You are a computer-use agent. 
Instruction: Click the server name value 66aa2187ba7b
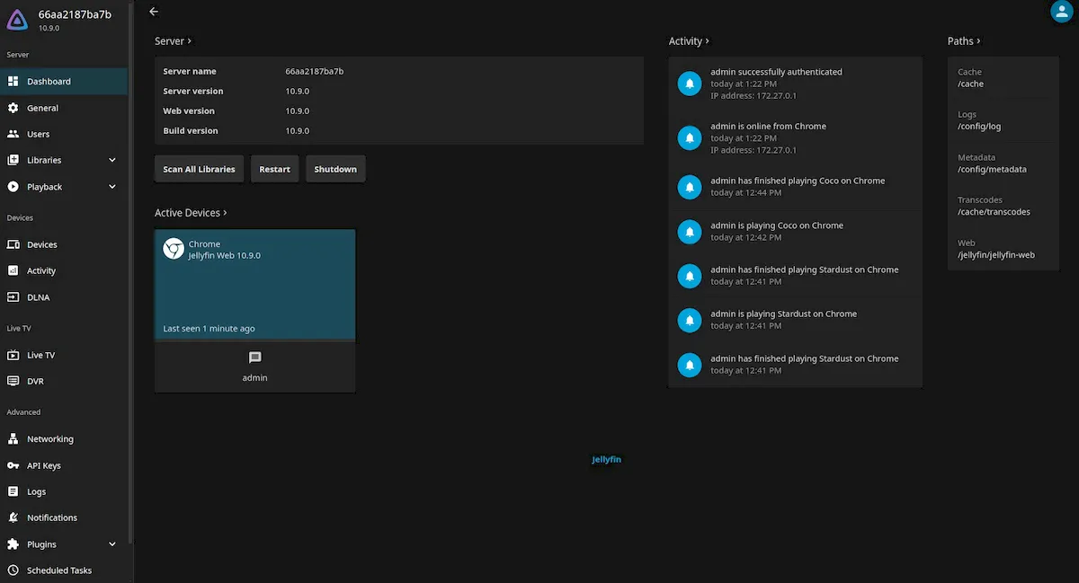tap(315, 71)
